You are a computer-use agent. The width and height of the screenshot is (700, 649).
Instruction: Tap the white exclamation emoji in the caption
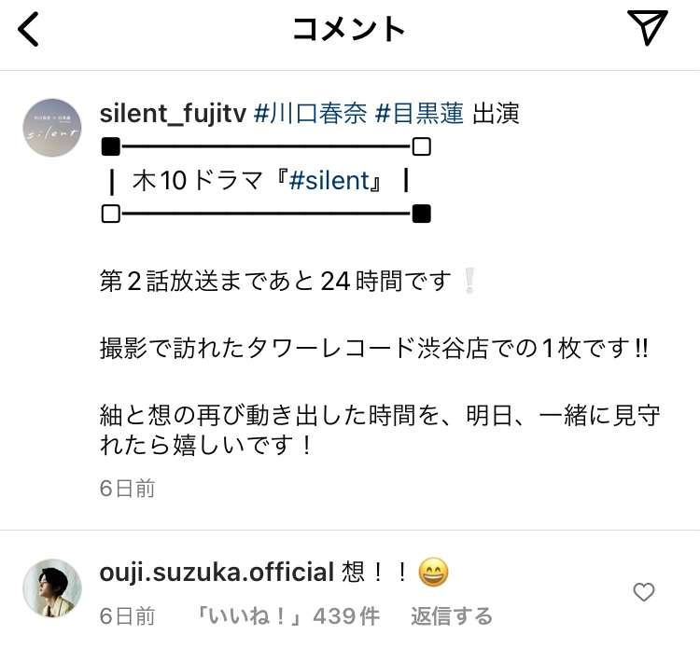(469, 281)
